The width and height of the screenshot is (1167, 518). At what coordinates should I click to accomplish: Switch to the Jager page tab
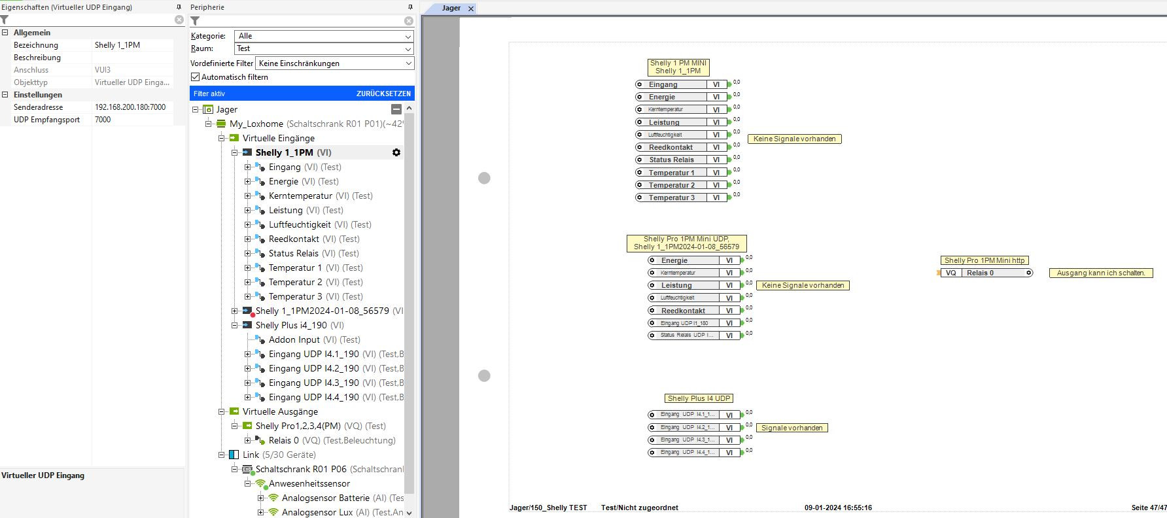click(x=451, y=9)
